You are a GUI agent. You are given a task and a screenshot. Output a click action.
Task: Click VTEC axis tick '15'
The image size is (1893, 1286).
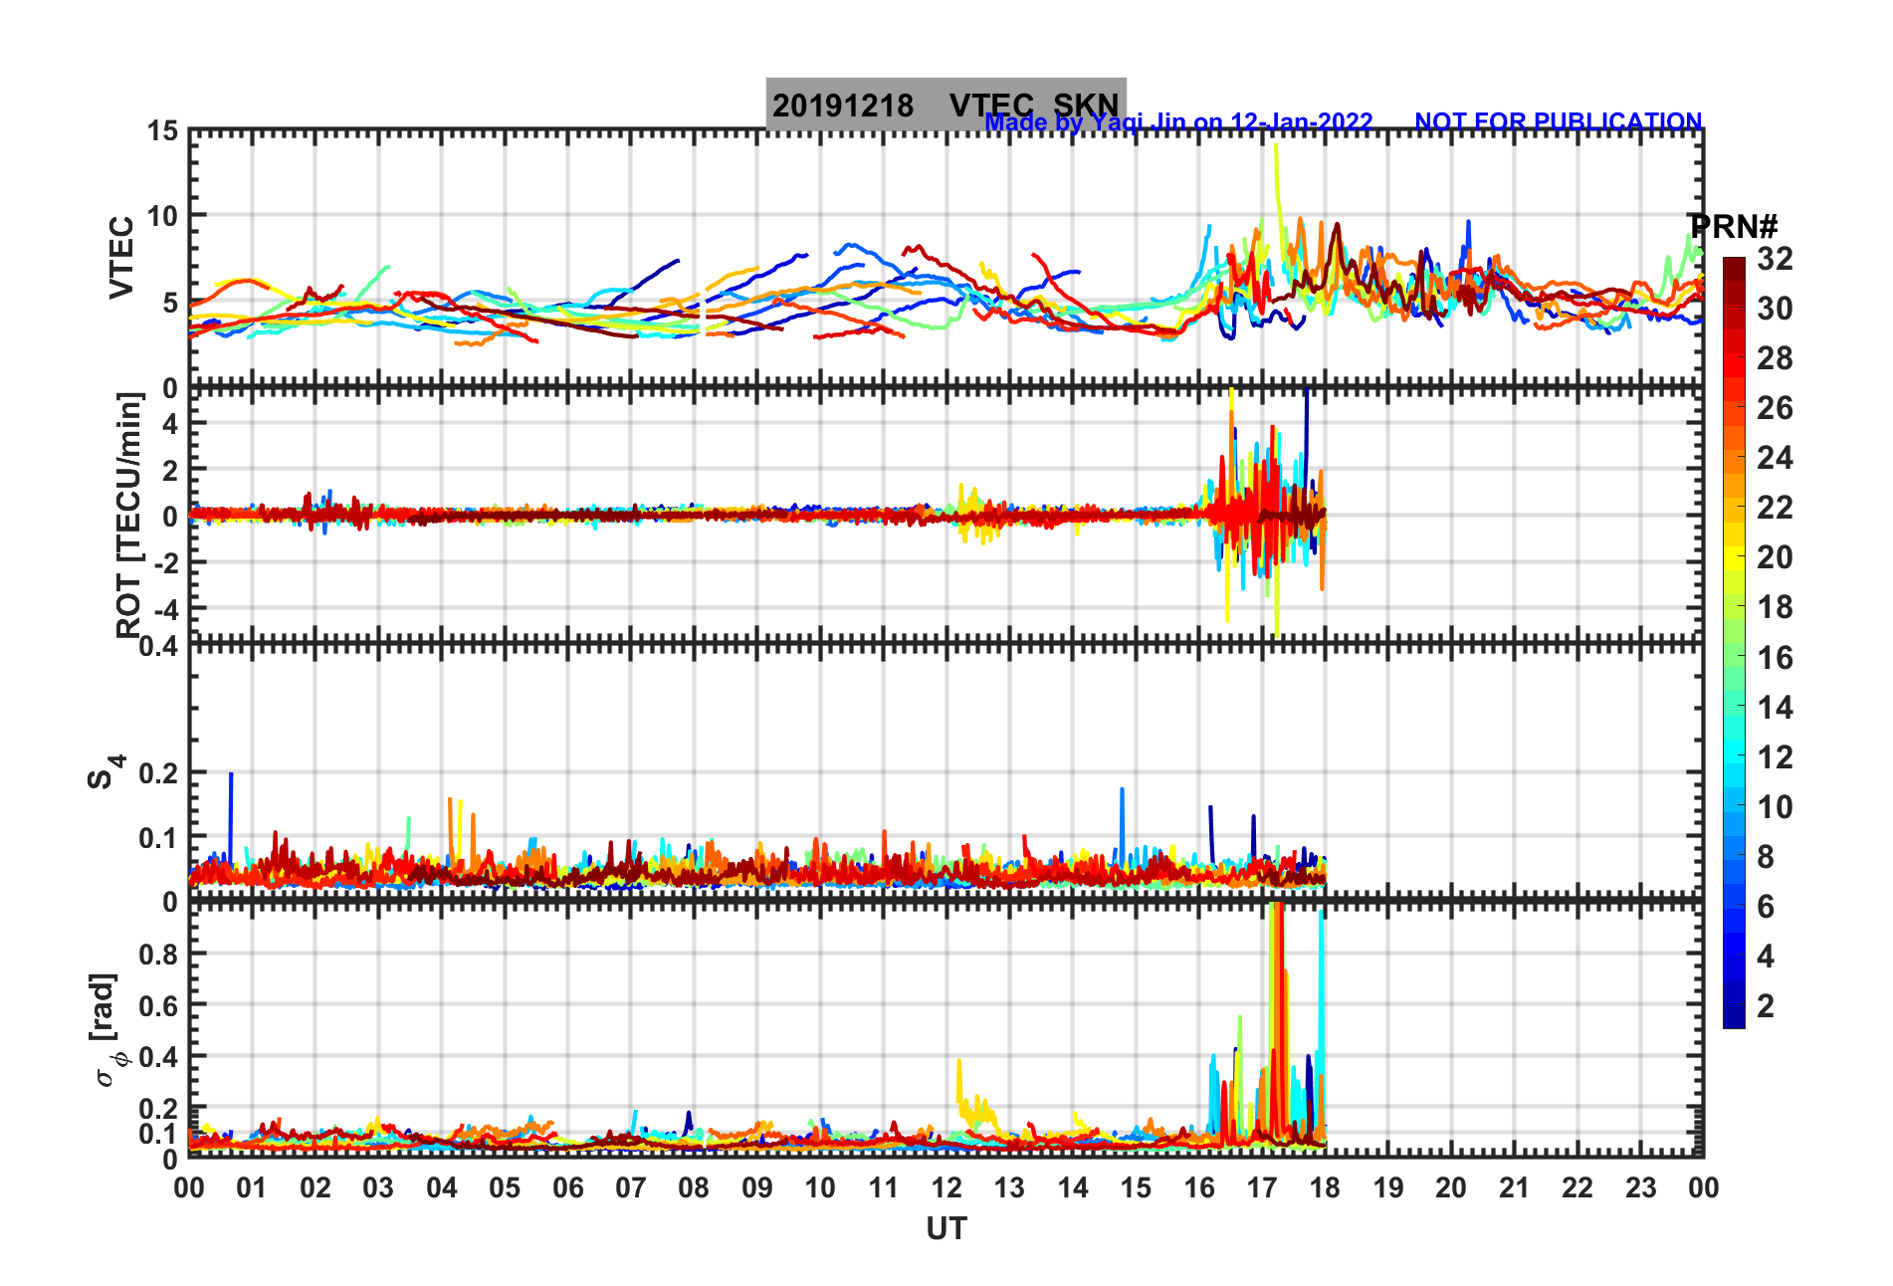pos(163,131)
